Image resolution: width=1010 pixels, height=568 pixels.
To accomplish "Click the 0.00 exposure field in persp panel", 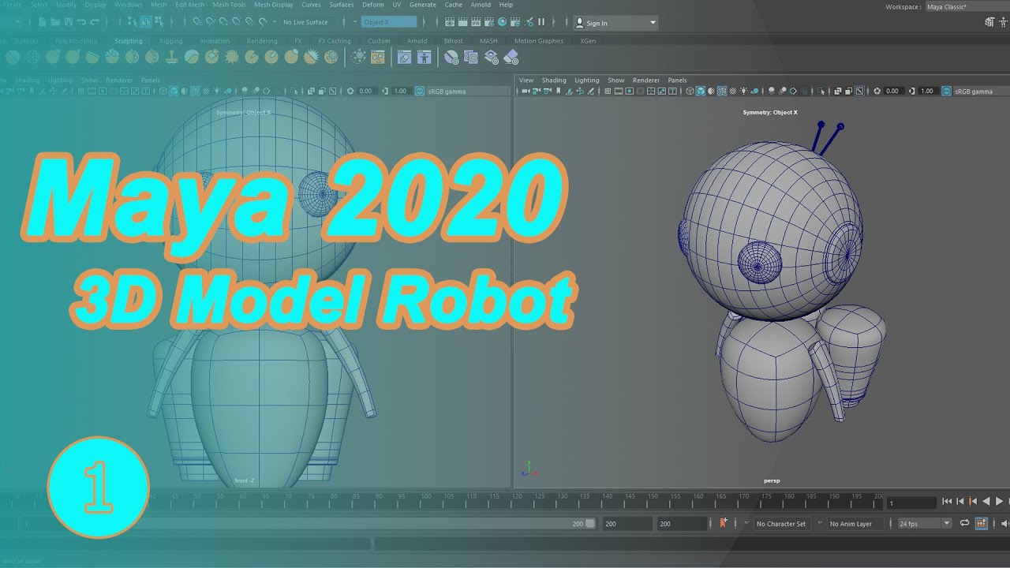I will click(x=893, y=91).
